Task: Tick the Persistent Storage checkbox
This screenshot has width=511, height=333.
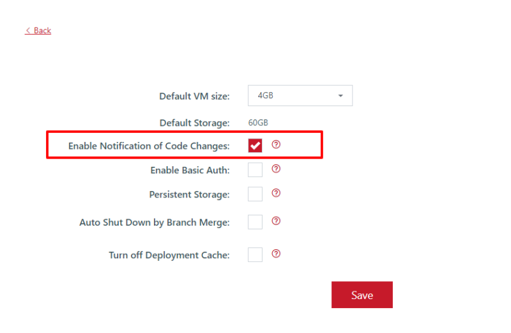Action: (255, 194)
